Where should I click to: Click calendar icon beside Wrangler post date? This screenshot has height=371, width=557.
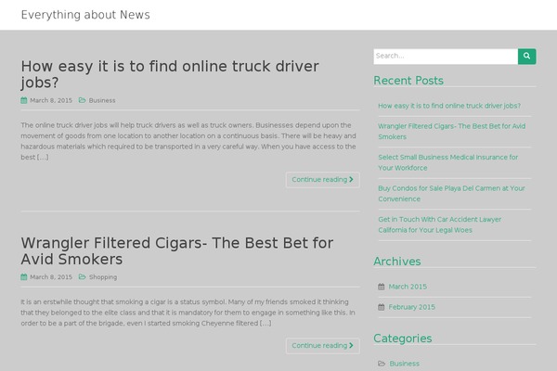(24, 277)
